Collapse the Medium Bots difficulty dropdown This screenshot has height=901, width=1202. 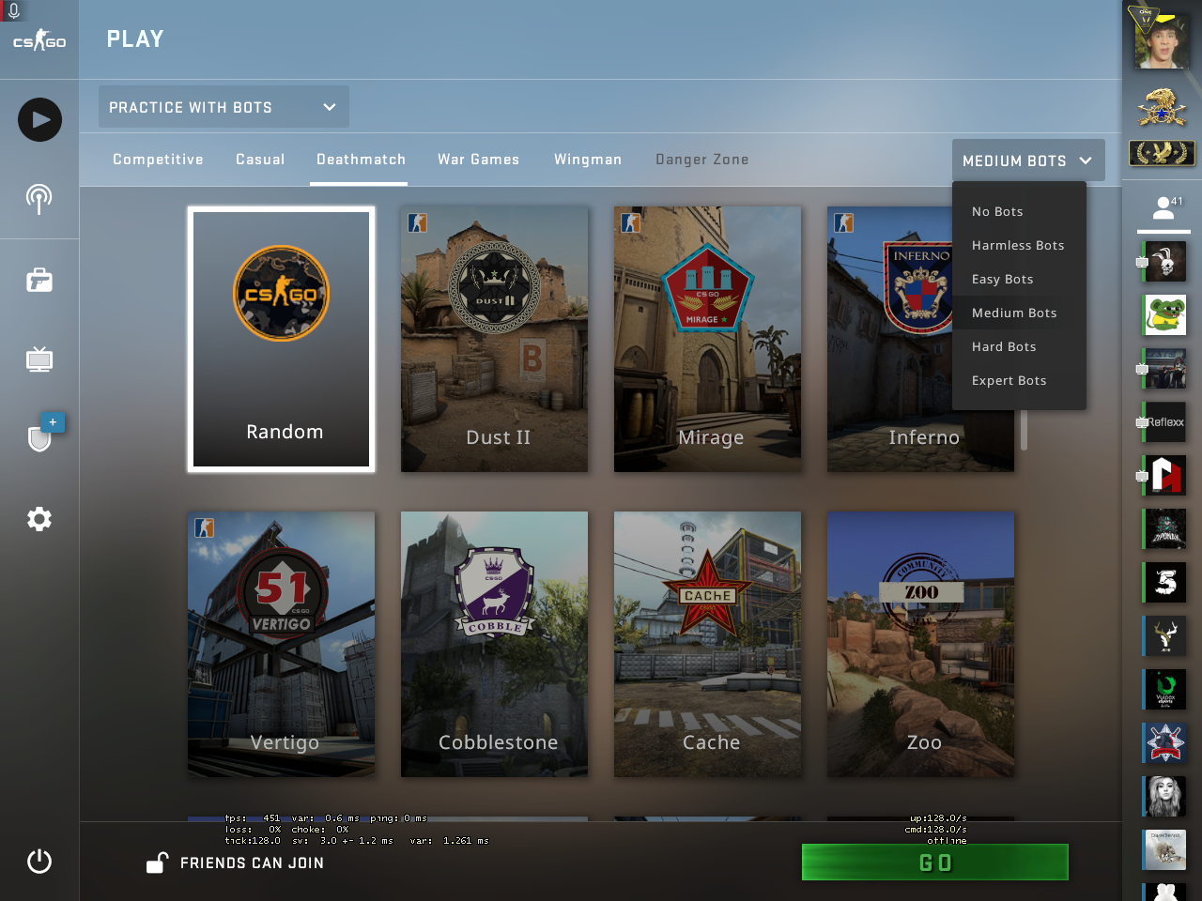pos(1028,160)
